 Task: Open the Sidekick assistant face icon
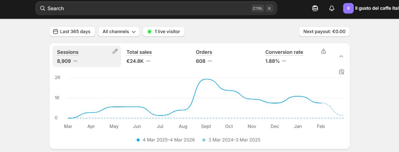315,8
